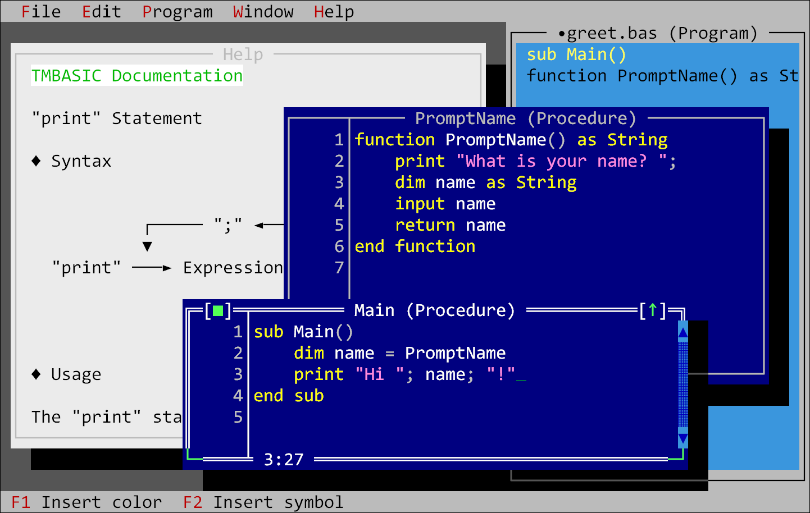Screen dimensions: 810x513
Task: Open the TMBASIC Documentation link
Action: [136, 75]
